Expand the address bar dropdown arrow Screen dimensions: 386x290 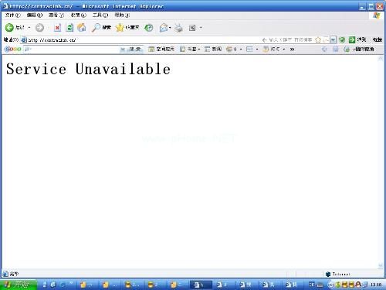[334, 39]
